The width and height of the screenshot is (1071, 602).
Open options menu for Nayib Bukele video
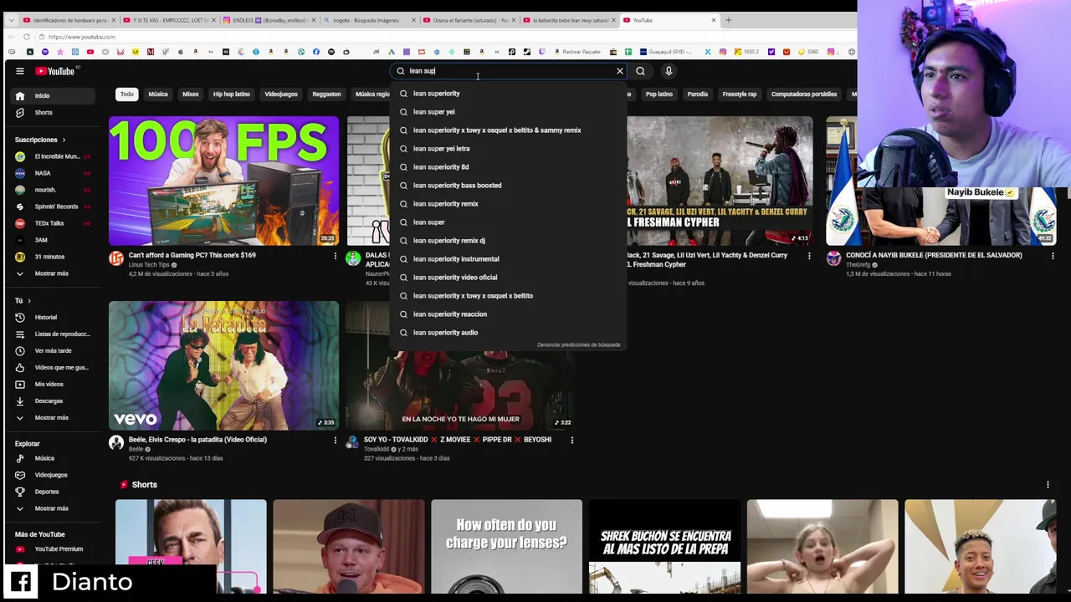click(1053, 256)
